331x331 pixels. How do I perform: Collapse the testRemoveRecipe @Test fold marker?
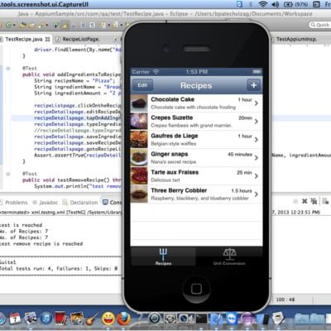coord(8,174)
